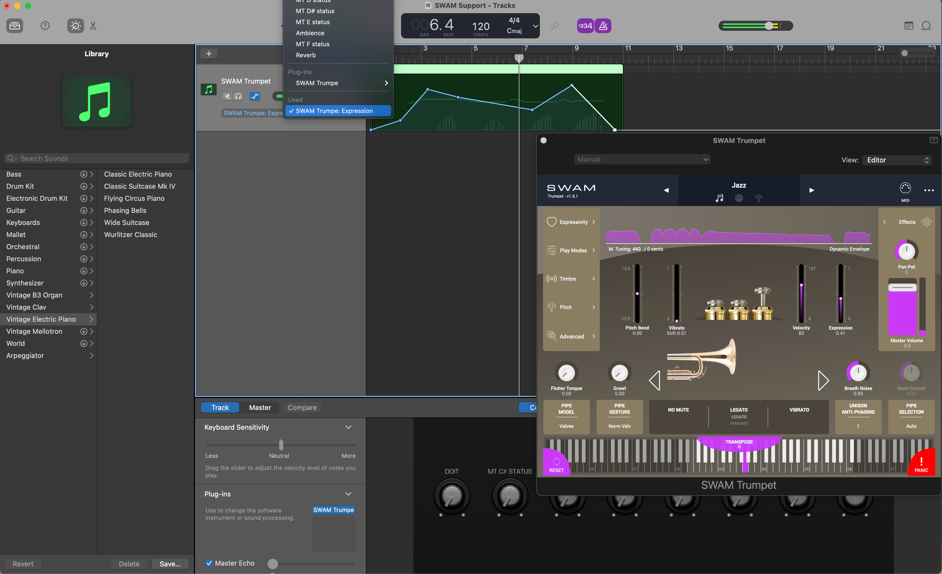Expand the Timbre section
The height and width of the screenshot is (574, 942).
pyautogui.click(x=571, y=279)
